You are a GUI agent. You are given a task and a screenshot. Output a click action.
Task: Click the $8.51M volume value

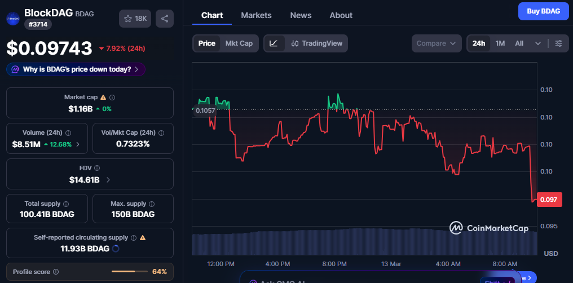[27, 144]
